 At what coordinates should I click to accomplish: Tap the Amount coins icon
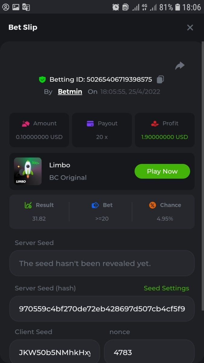pyautogui.click(x=26, y=123)
